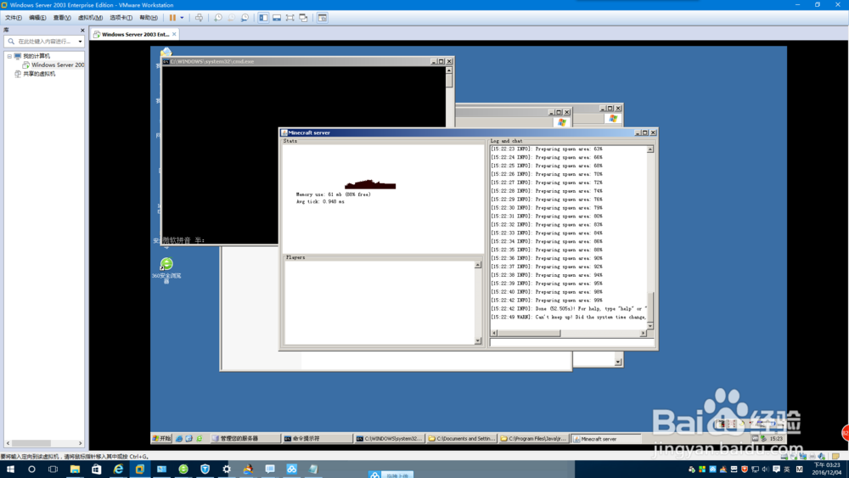849x478 pixels.
Task: Click guest taskbar C:\Program Files\Java button
Action: (x=533, y=438)
